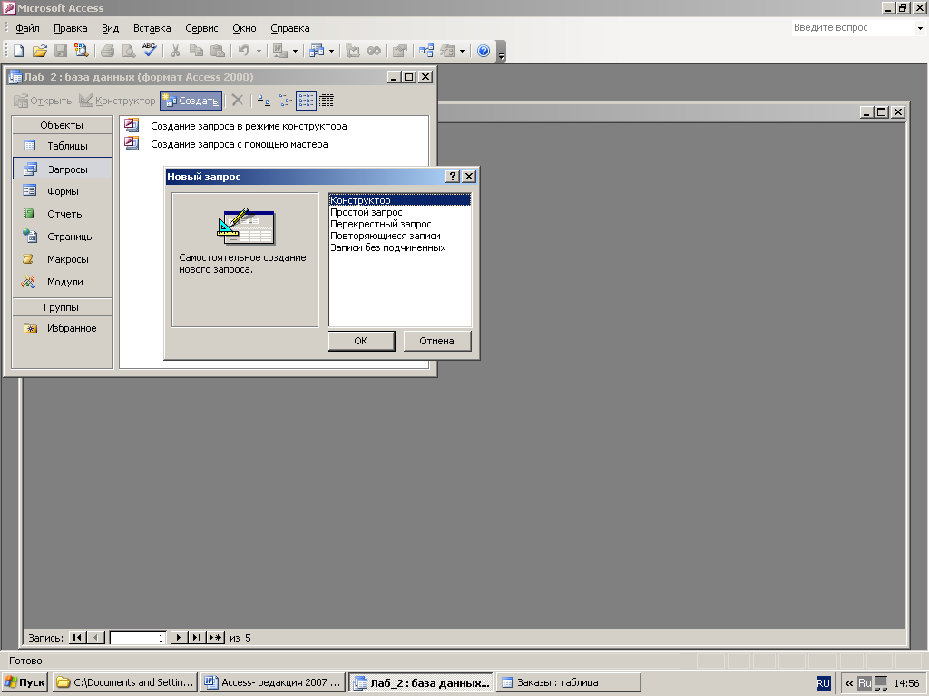Click the Print toolbar icon
This screenshot has width=929, height=696.
pyautogui.click(x=107, y=51)
